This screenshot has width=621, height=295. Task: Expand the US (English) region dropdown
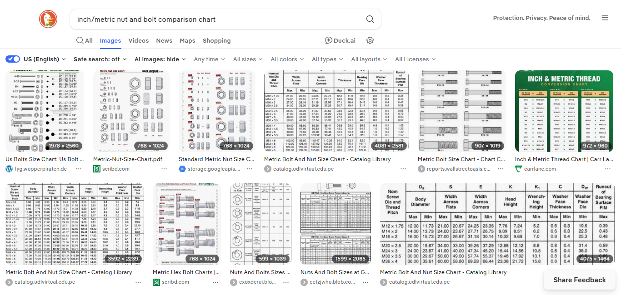click(x=45, y=59)
